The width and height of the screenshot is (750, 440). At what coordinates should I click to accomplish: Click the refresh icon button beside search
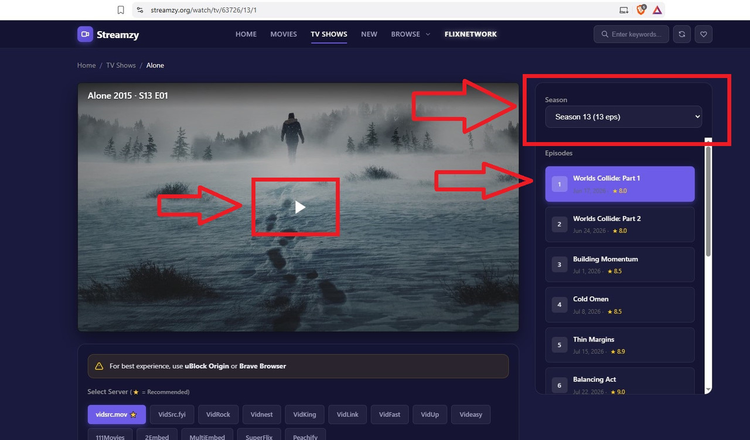point(681,34)
